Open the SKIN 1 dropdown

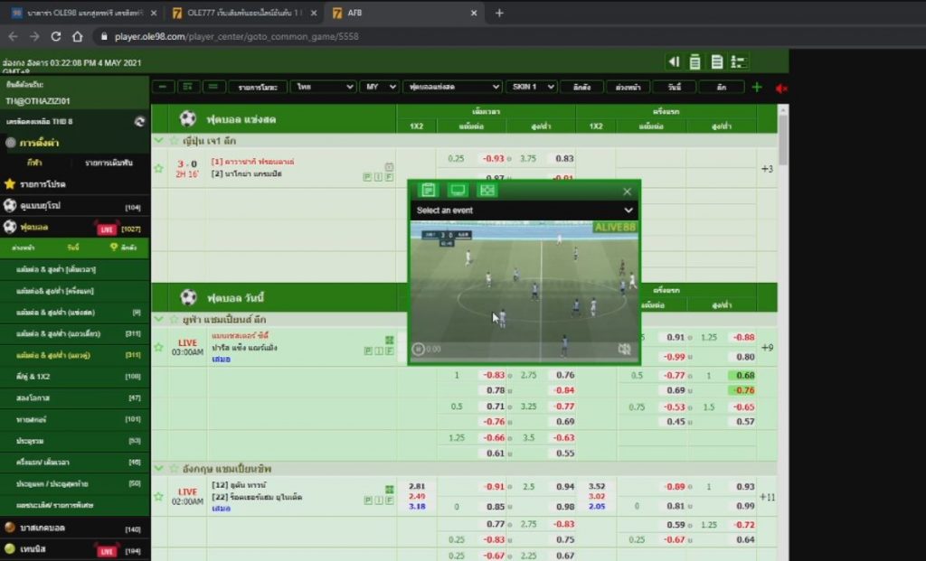(x=531, y=87)
